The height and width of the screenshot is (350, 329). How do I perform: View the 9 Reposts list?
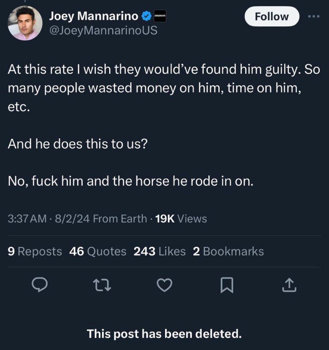[35, 251]
